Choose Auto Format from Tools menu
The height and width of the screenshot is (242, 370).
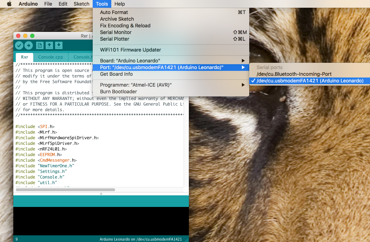pyautogui.click(x=171, y=12)
